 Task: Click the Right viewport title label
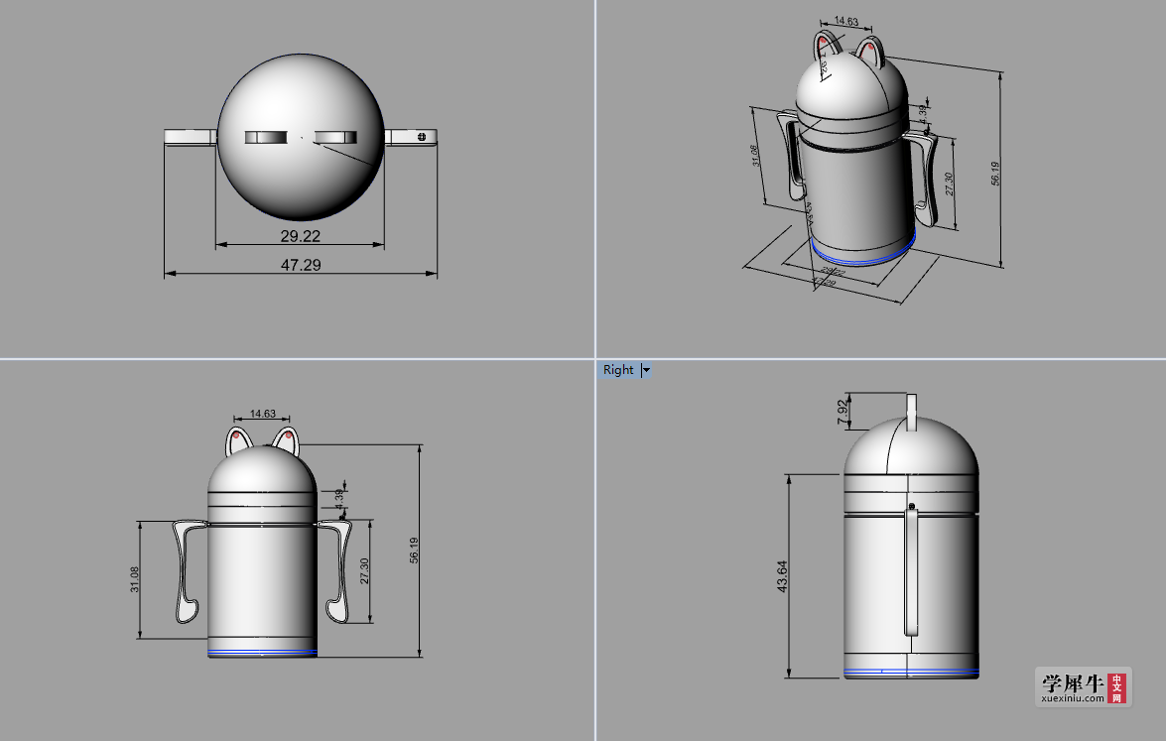[x=618, y=370]
